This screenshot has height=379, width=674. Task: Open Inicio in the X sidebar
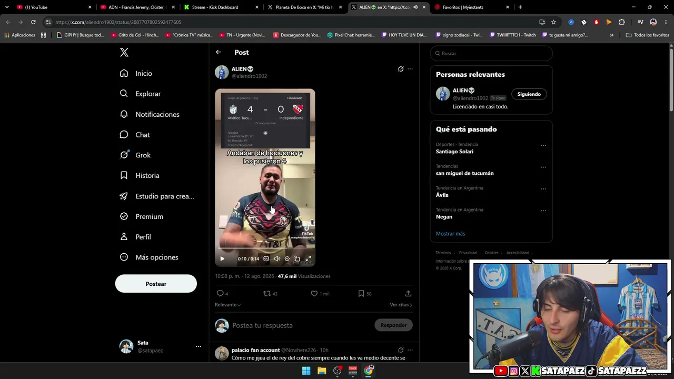[x=136, y=73]
